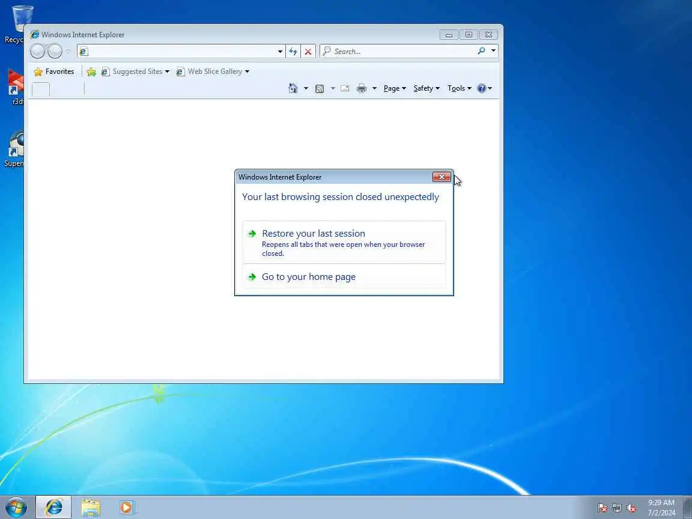692x519 pixels.
Task: Click the search magnifier button
Action: (x=482, y=51)
